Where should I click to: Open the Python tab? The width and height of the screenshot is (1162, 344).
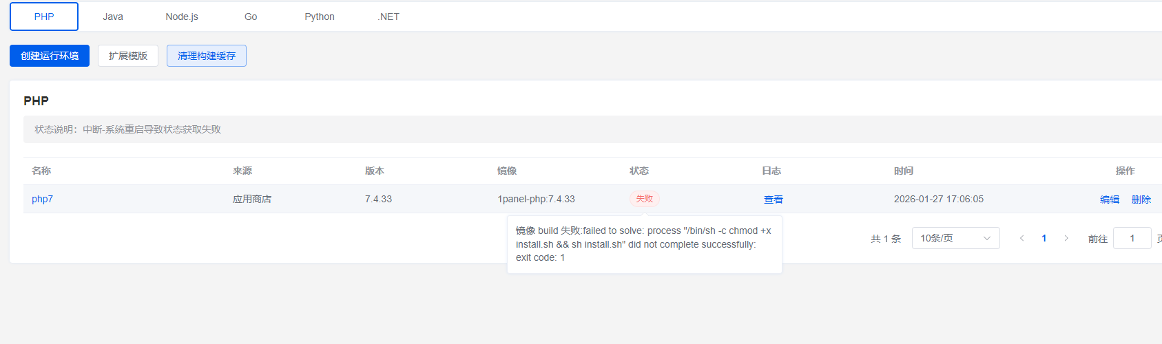click(x=320, y=17)
